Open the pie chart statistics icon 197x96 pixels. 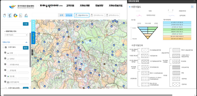point(15,15)
